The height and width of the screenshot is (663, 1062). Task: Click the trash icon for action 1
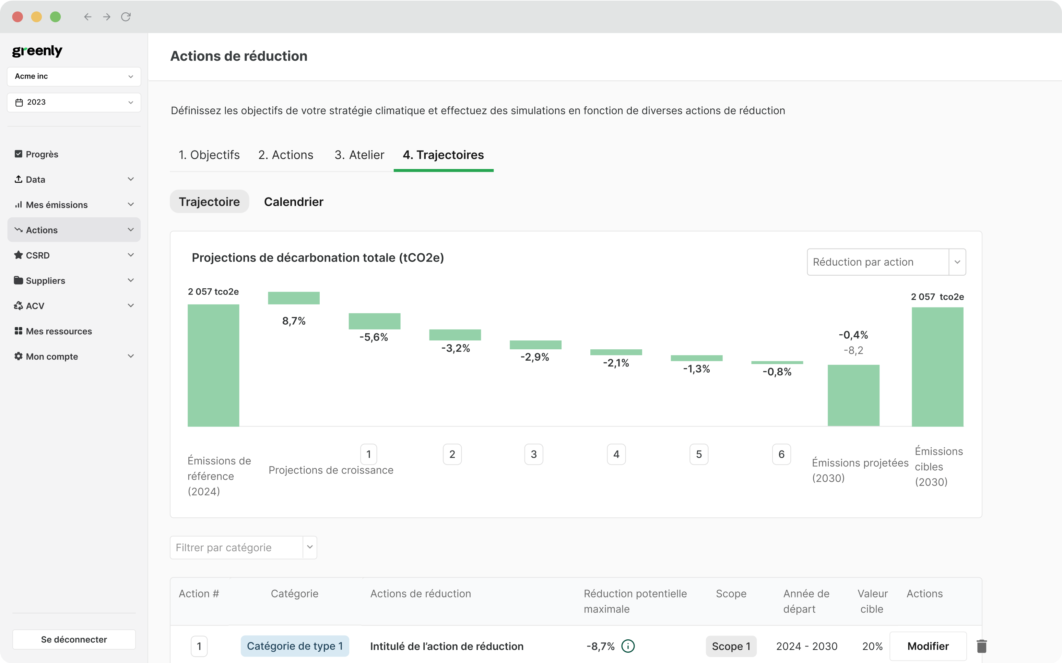(981, 646)
